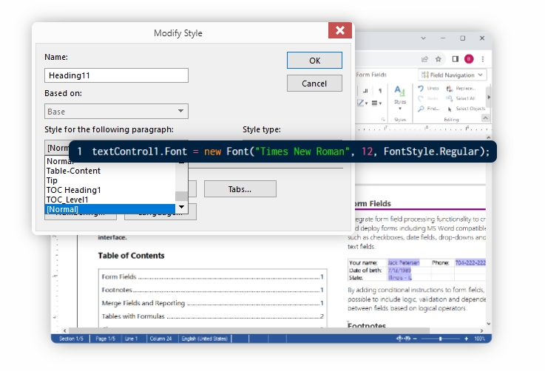This screenshot has width=545, height=371.
Task: Open the browser side panel icon
Action: click(x=456, y=59)
